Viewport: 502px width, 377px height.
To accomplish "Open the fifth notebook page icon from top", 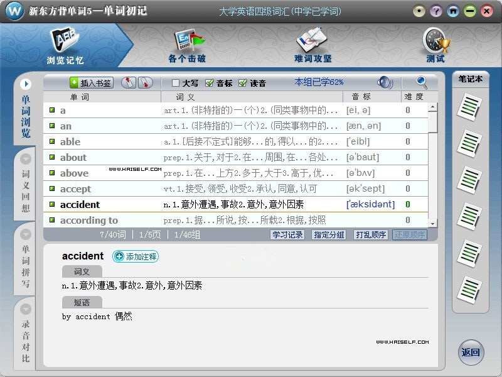I will click(469, 253).
